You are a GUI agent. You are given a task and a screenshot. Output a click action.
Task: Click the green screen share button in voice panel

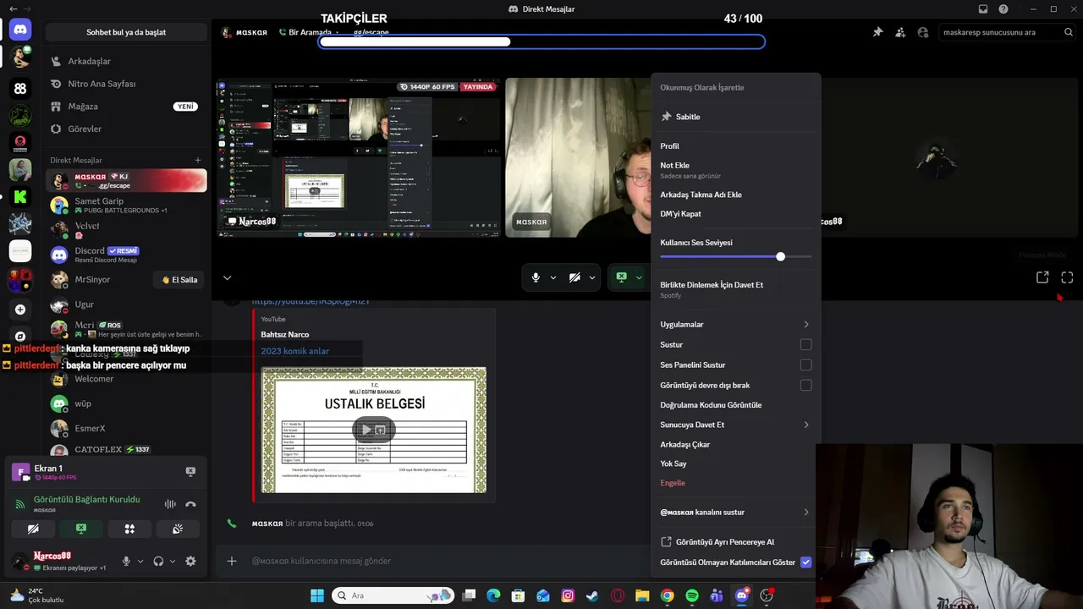81,529
